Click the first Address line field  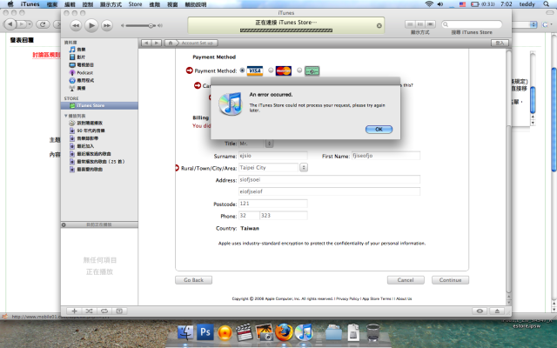(x=329, y=180)
